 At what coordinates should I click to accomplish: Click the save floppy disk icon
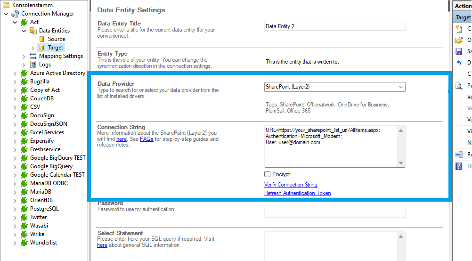[459, 51]
